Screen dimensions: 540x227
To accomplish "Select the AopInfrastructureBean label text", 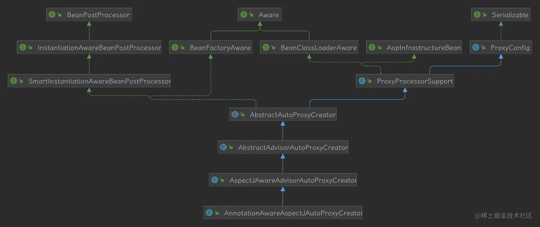I will [x=424, y=48].
